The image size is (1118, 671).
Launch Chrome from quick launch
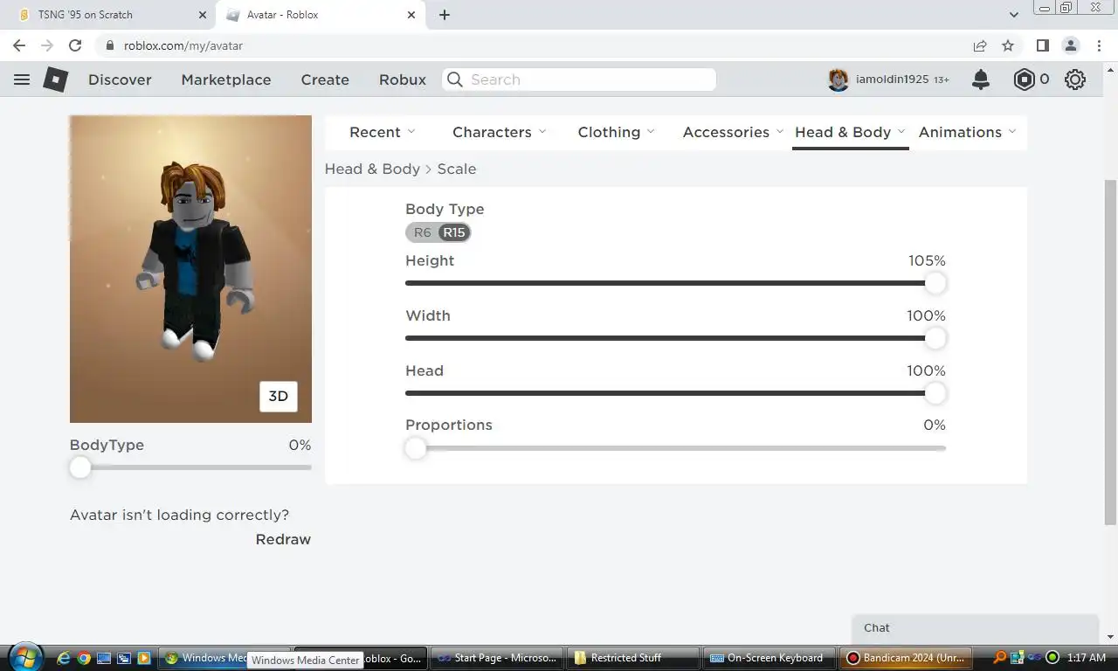(x=84, y=658)
